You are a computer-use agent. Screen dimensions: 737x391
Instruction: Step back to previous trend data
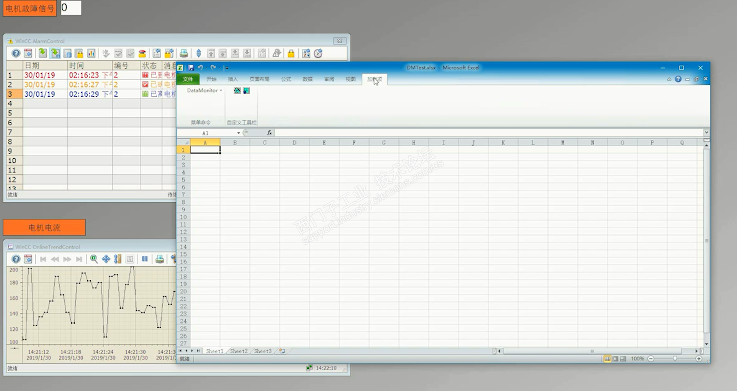(55, 259)
